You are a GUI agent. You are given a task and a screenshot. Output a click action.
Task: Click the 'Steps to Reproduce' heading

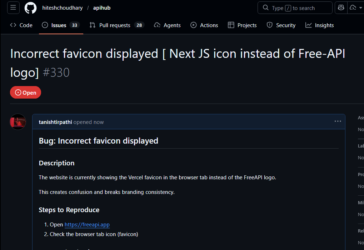(x=69, y=210)
